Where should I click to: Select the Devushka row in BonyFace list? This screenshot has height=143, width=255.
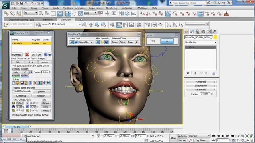coord(31,43)
